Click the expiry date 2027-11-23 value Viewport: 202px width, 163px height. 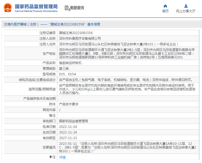[68, 138]
